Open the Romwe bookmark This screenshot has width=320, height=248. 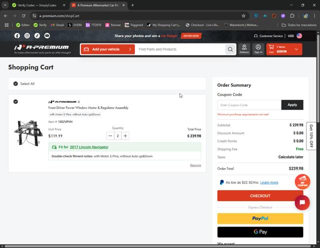[x=113, y=25]
